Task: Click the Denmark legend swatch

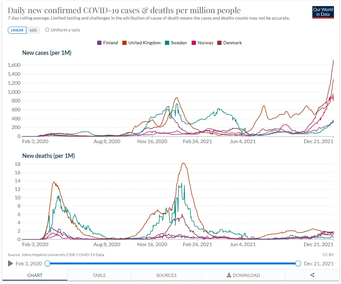Action: pyautogui.click(x=220, y=43)
